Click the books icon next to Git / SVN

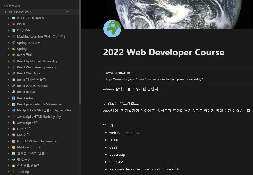click(x=14, y=30)
